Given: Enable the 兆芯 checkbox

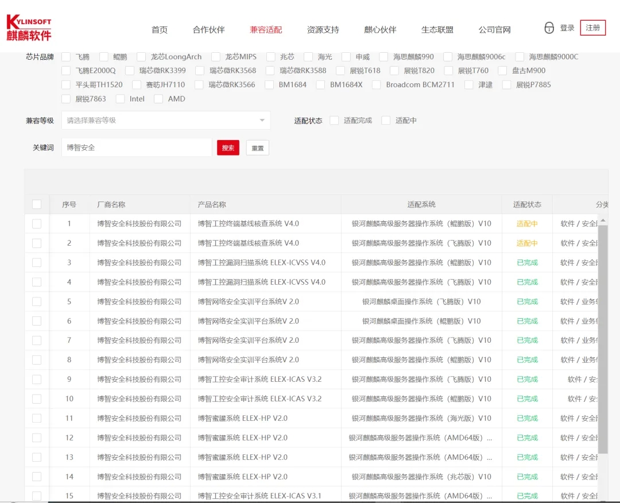Looking at the screenshot, I should (x=270, y=57).
